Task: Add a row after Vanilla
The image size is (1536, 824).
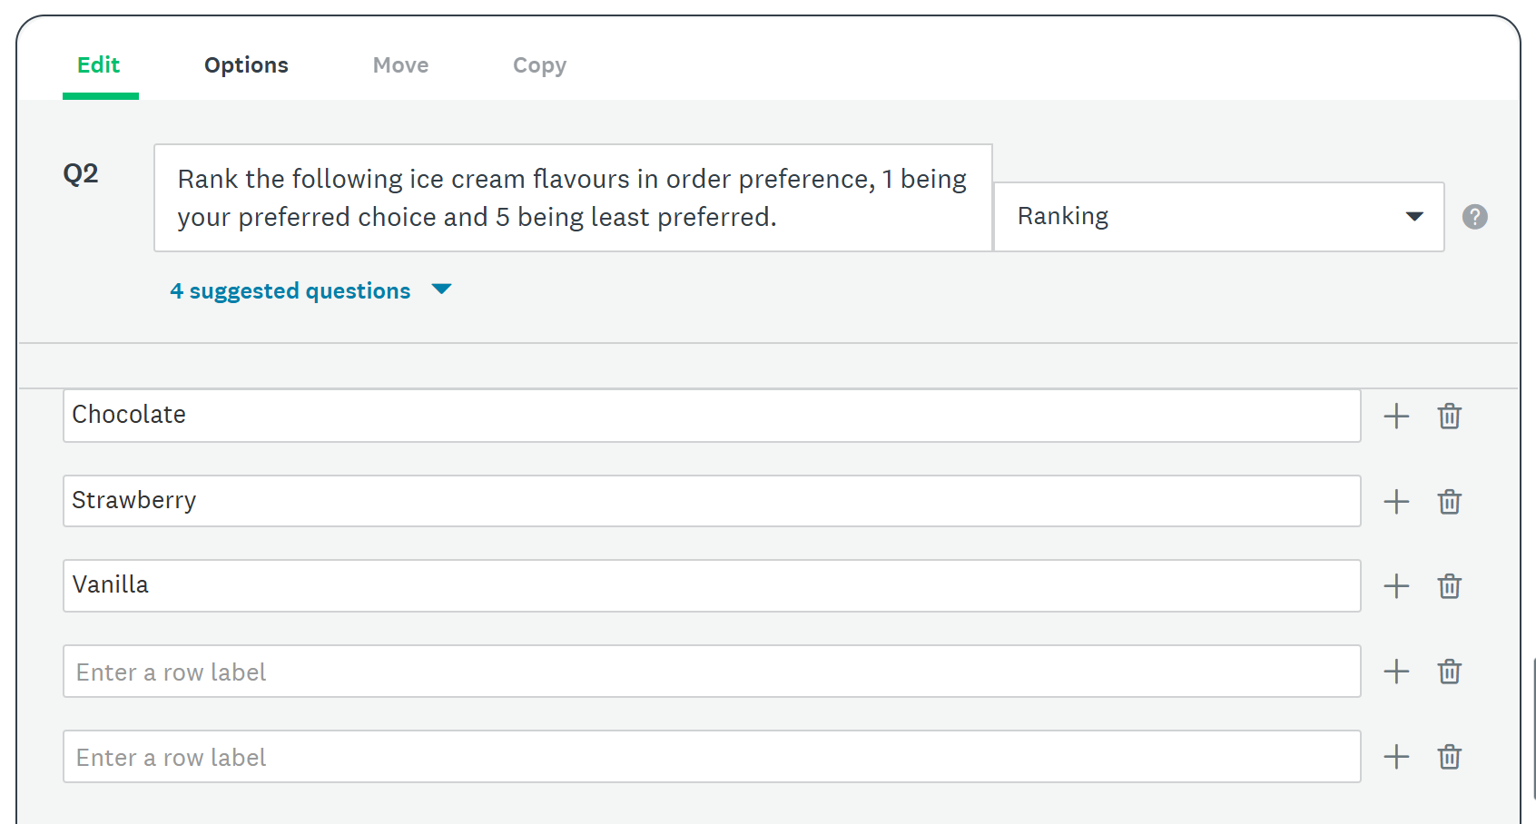Action: pyautogui.click(x=1396, y=586)
